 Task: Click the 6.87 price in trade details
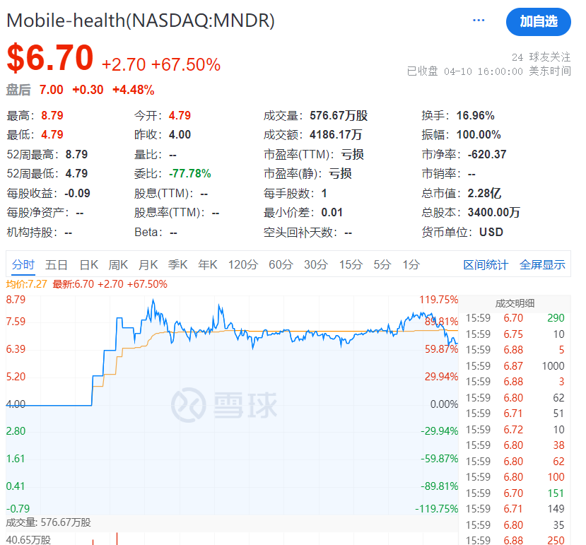(x=513, y=366)
